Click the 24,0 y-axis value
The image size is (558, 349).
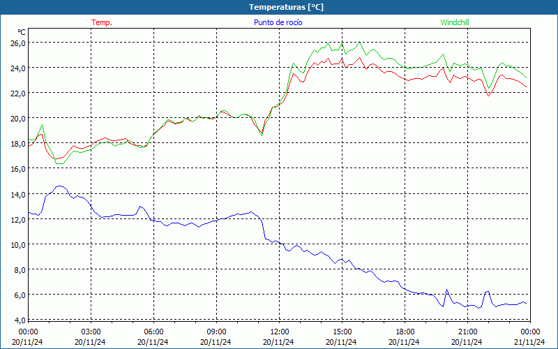pyautogui.click(x=18, y=68)
